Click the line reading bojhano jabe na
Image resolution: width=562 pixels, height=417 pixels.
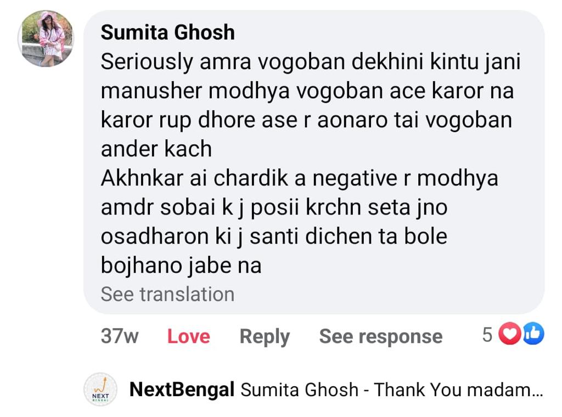point(181,266)
